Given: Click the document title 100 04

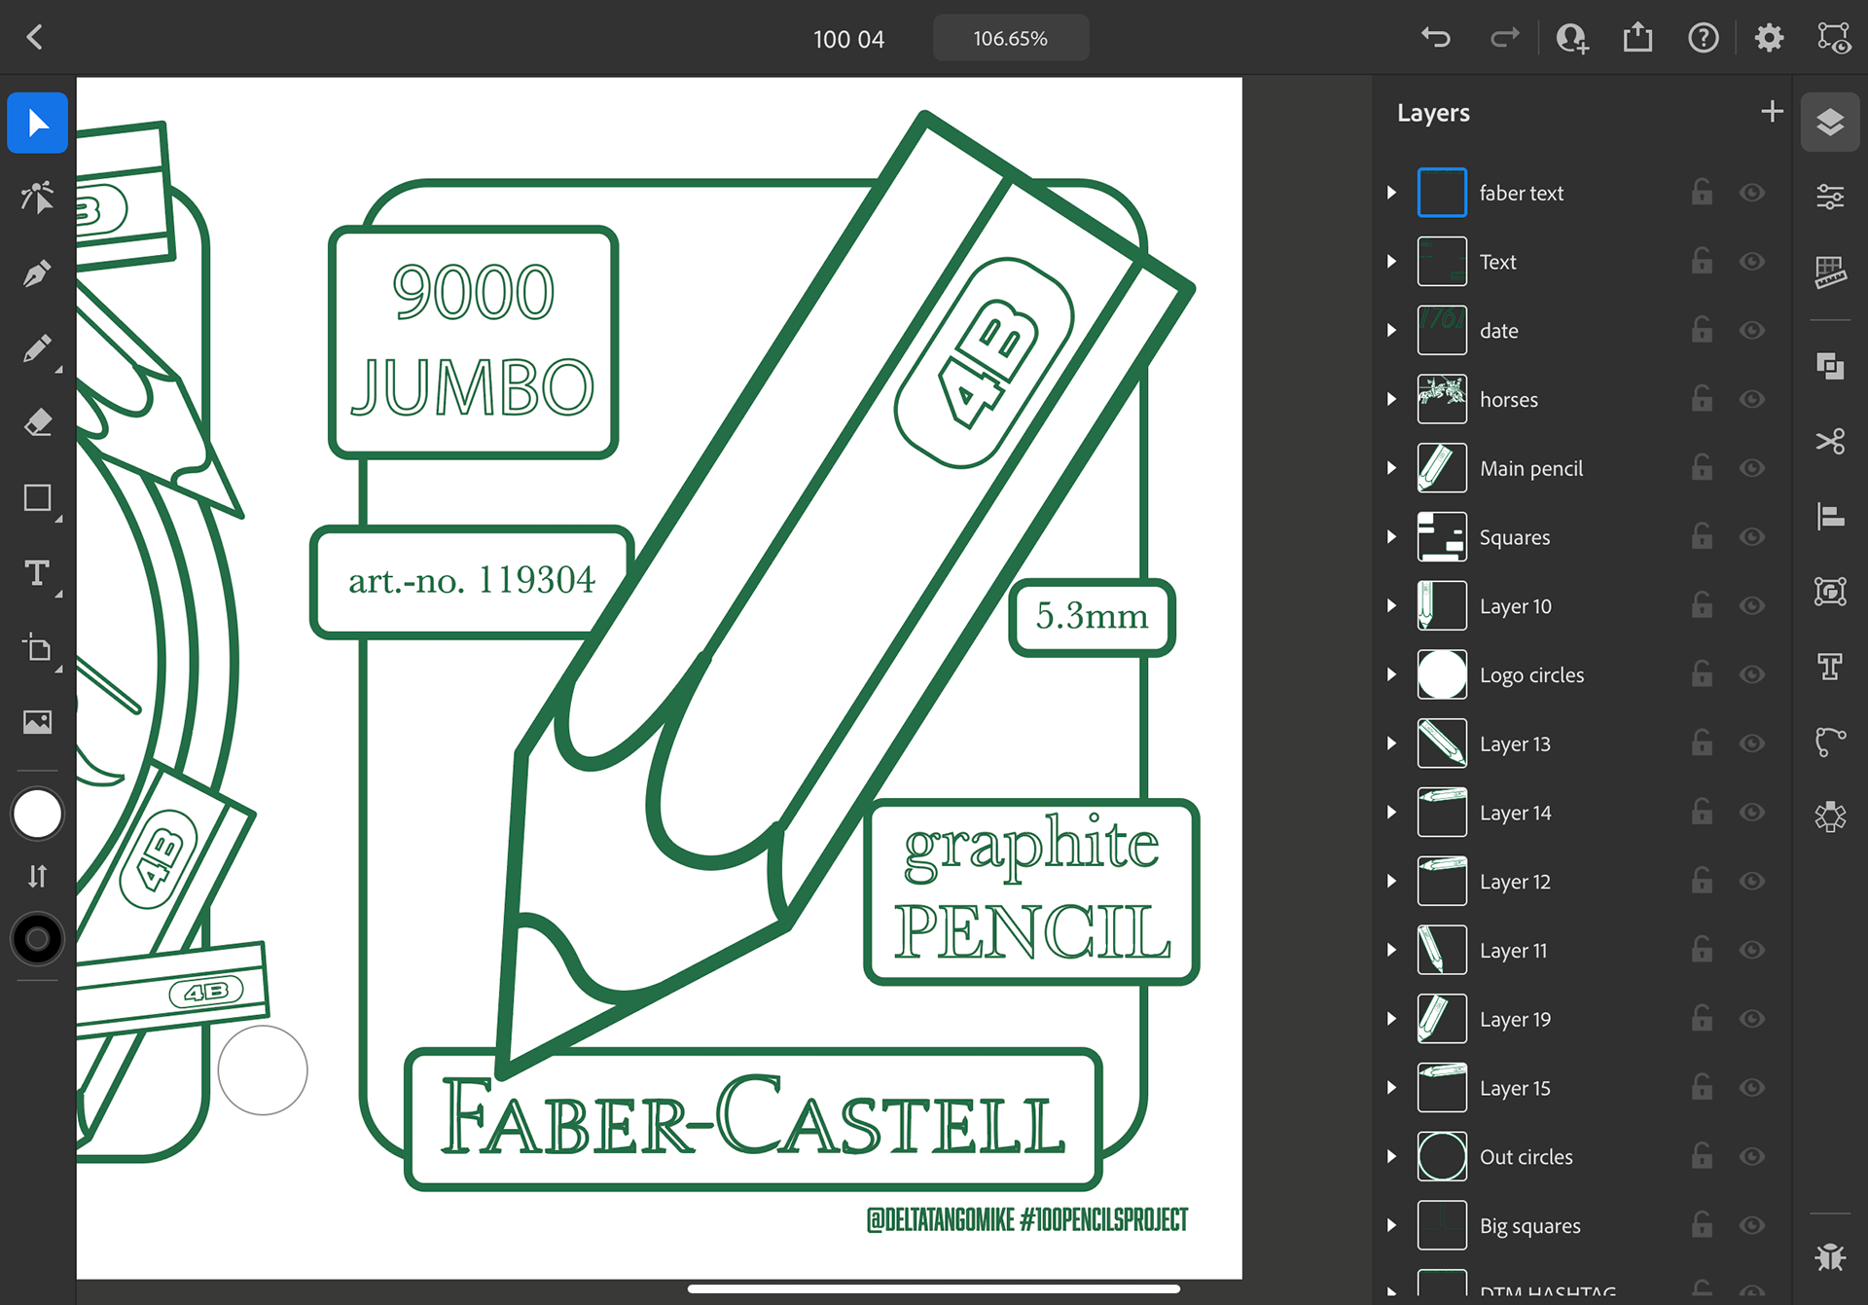Looking at the screenshot, I should [x=848, y=39].
